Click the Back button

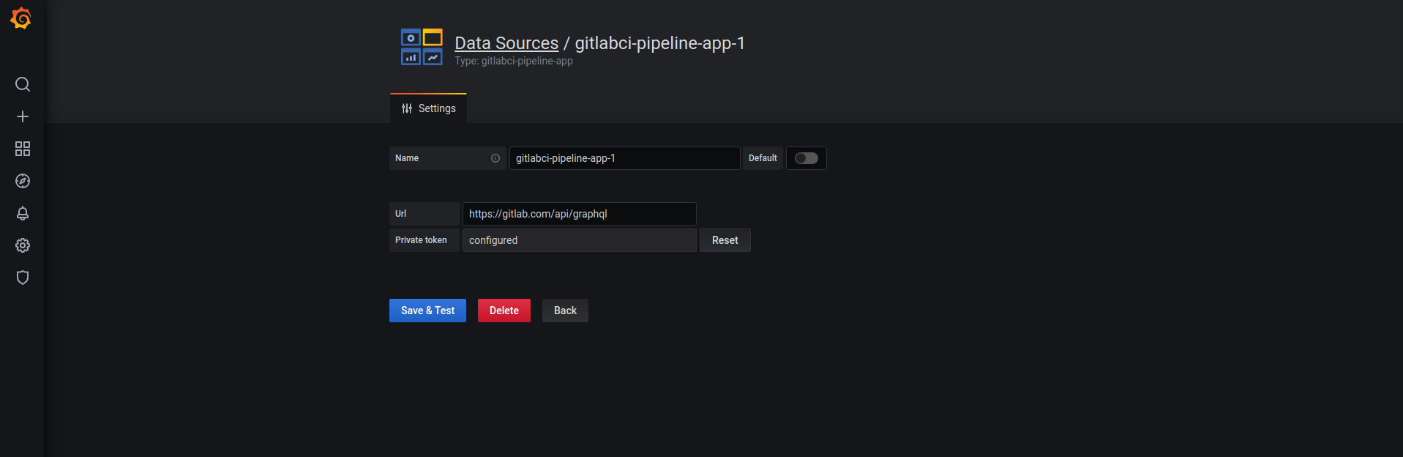point(565,311)
